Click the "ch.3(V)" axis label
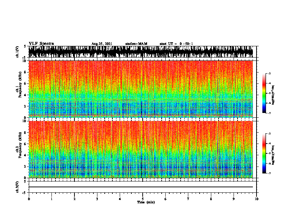 (x=18, y=187)
